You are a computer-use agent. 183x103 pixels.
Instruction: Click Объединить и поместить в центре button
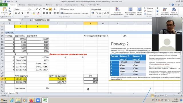click(x=75, y=13)
